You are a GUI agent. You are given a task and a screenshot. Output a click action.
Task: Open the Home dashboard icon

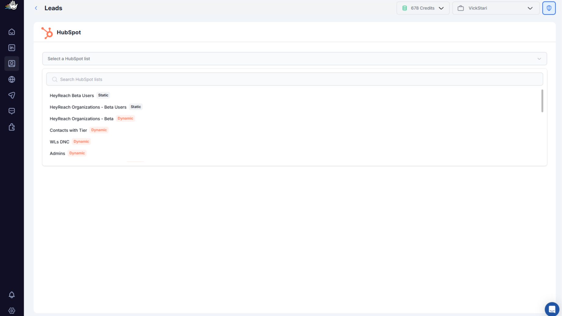coord(12,32)
